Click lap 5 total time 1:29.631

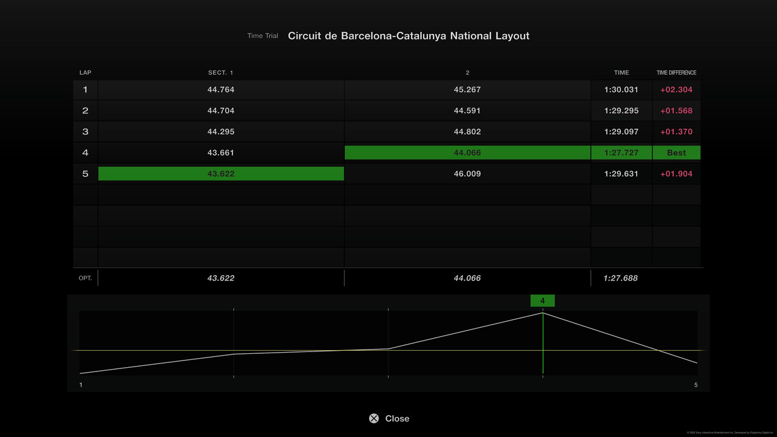pyautogui.click(x=621, y=174)
